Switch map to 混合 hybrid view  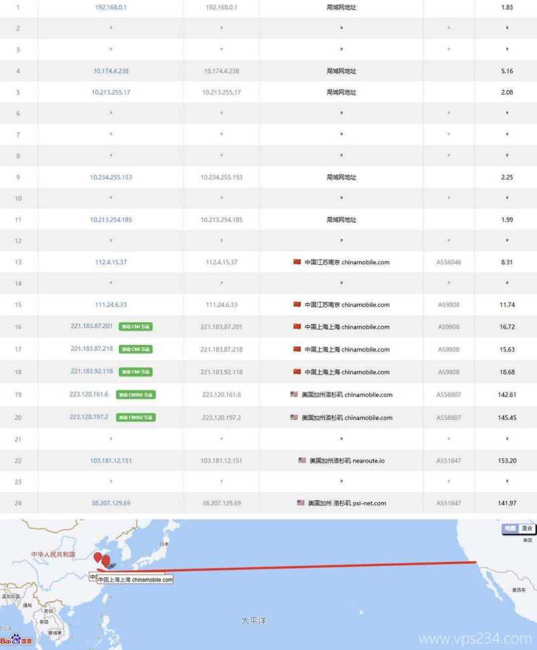[x=527, y=529]
